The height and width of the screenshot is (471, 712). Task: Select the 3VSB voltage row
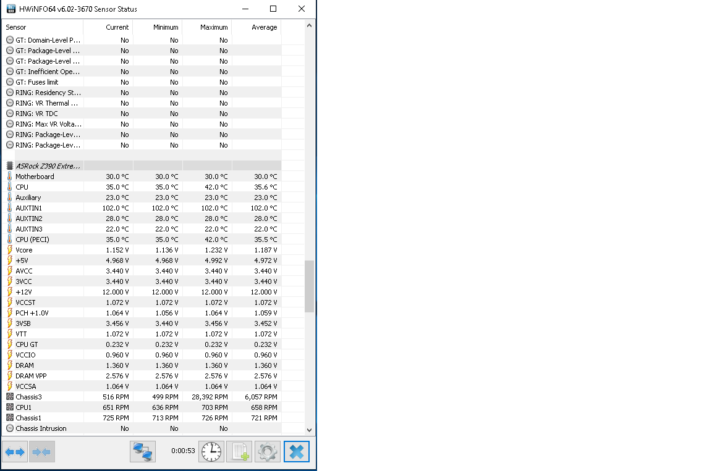click(x=142, y=323)
